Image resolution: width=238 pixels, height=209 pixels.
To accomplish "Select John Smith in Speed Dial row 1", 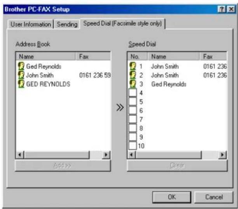I will (165, 67).
